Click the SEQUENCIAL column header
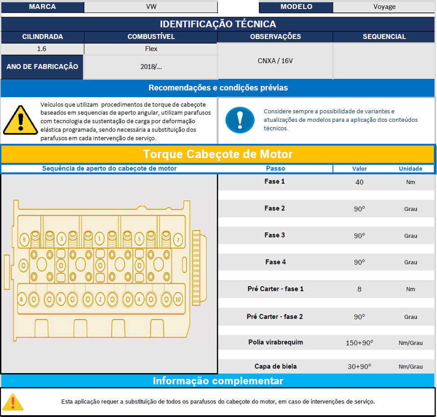The image size is (437, 417). 384,37
